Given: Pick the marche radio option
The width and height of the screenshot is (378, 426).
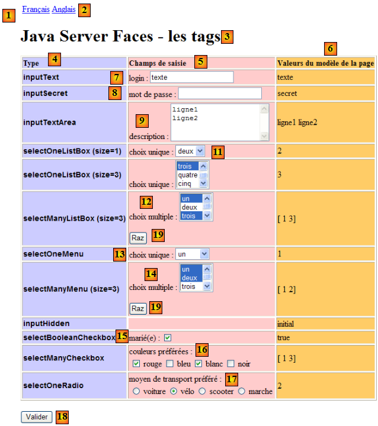Looking at the screenshot, I should 242,391.
